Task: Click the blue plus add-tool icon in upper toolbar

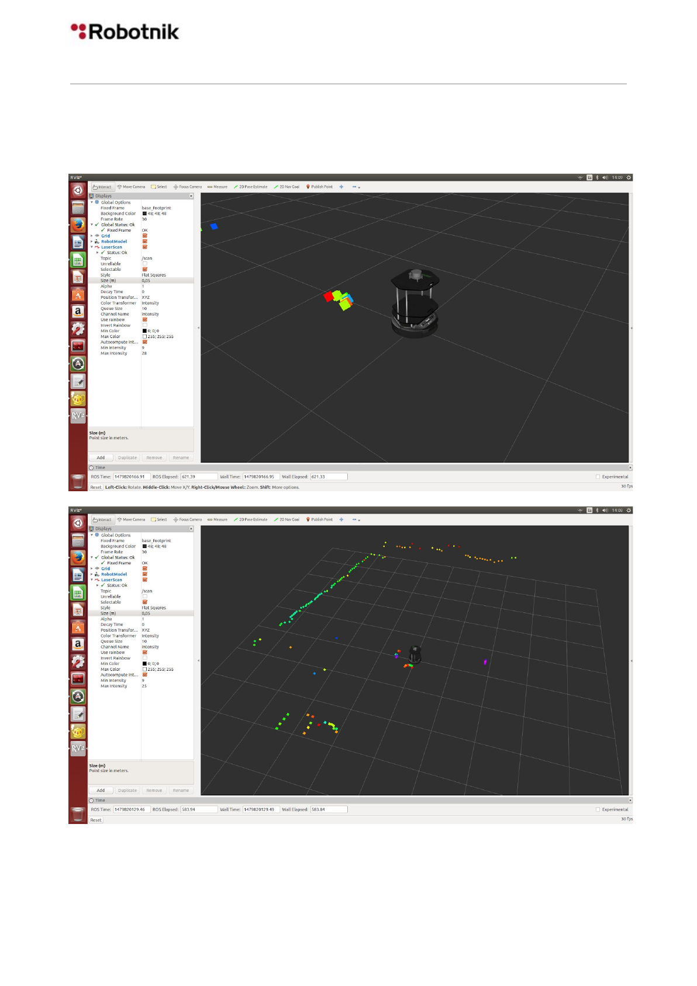Action: click(341, 187)
